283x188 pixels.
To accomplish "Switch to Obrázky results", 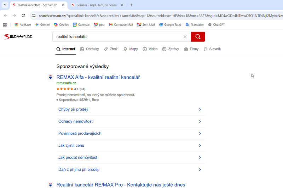I will coord(89,49).
